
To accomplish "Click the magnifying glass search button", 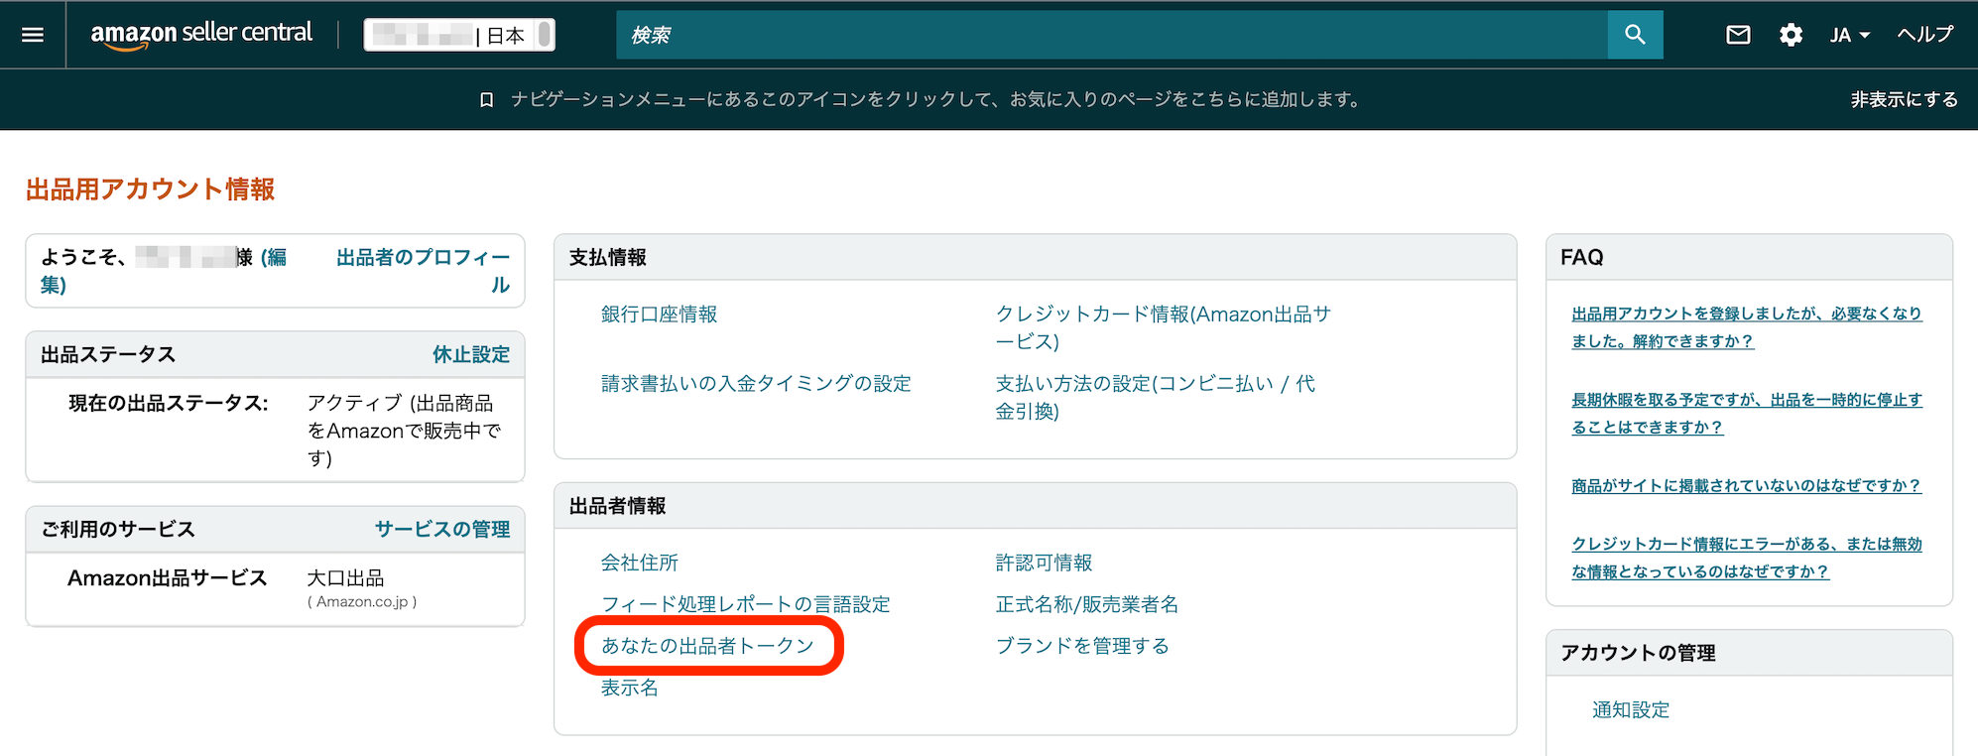I will (x=1635, y=35).
